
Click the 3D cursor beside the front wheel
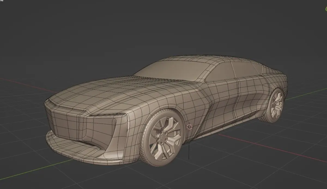(x=190, y=127)
